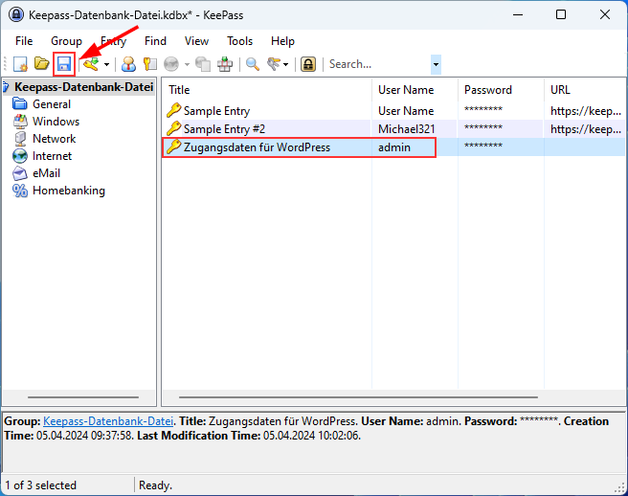Click the Add Entry key icon
628x496 pixels.
pos(91,64)
